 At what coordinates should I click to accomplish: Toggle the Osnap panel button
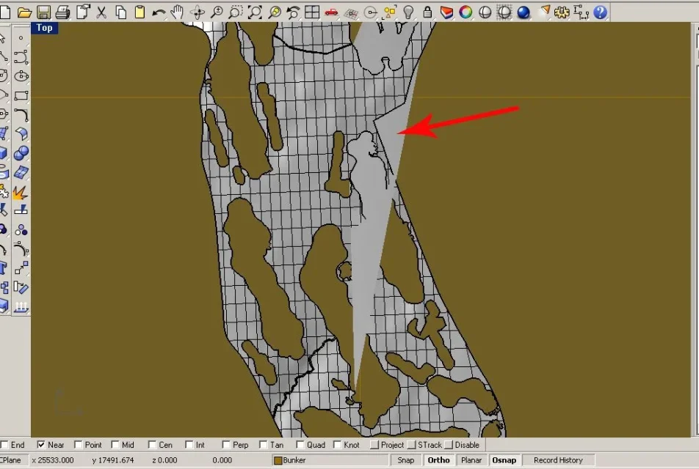pyautogui.click(x=504, y=460)
